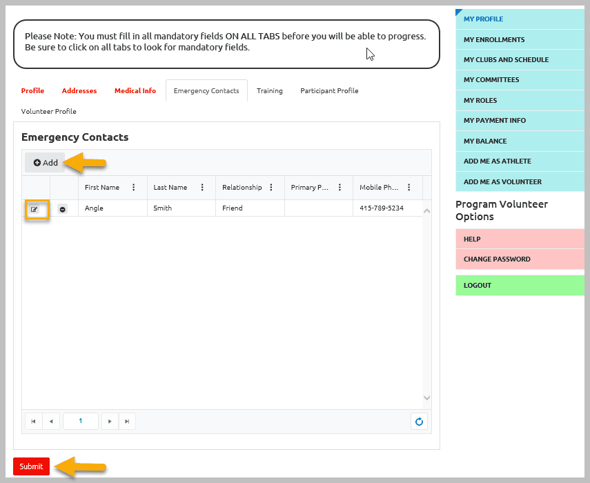
Task: Go to My Enrollments
Action: tap(520, 39)
